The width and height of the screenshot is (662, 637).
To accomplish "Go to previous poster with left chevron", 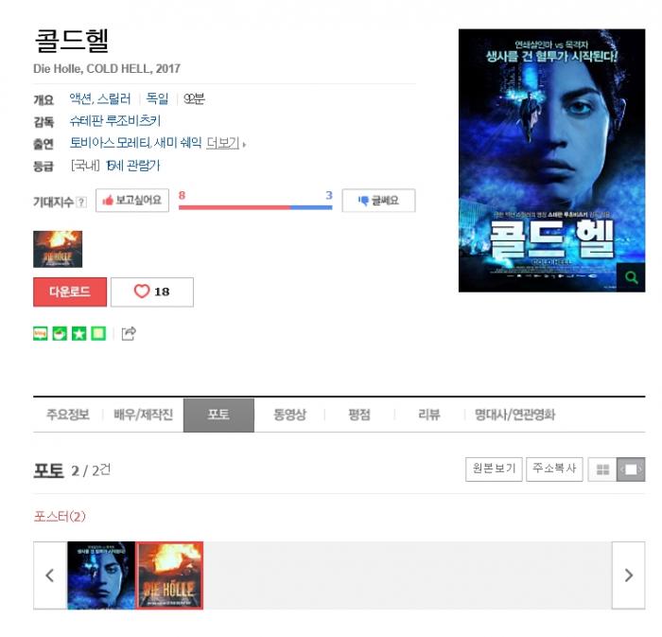I will pos(50,575).
